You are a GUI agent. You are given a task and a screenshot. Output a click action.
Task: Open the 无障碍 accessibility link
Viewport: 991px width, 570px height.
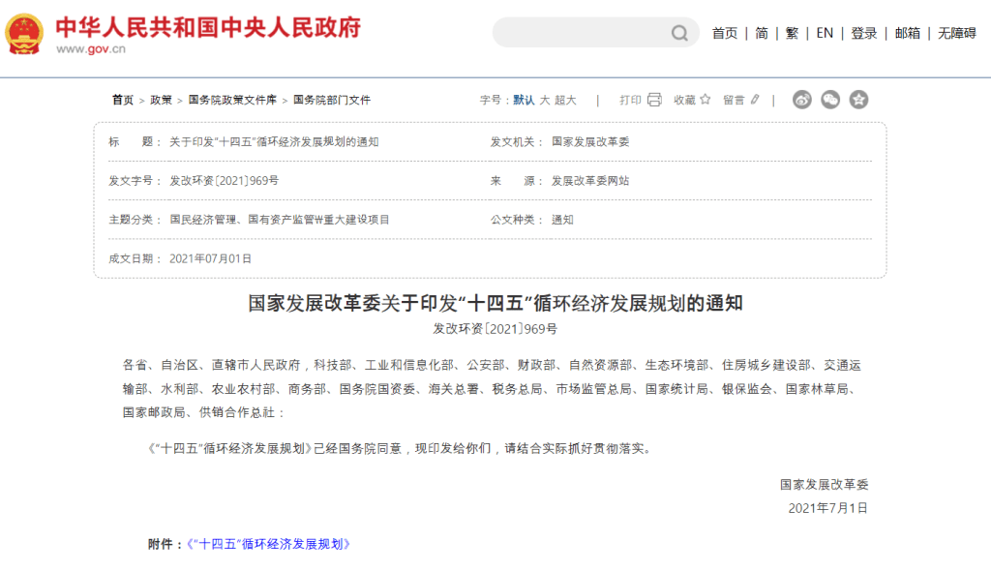(x=956, y=33)
